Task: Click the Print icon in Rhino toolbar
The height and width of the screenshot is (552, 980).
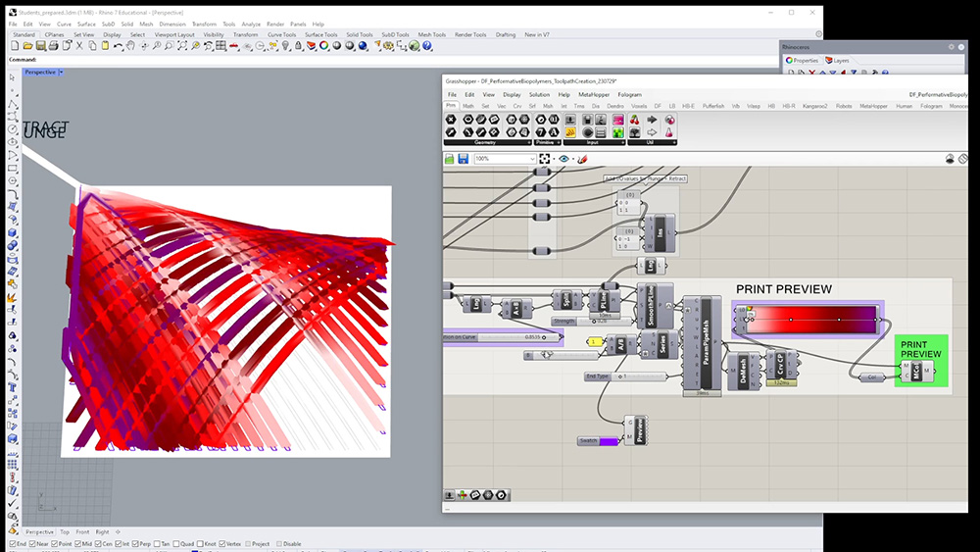Action: click(x=53, y=46)
